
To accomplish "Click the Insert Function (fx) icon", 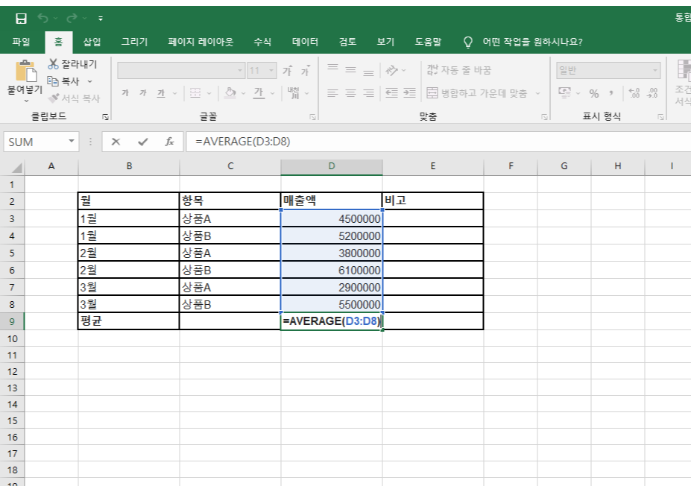I will (x=169, y=142).
